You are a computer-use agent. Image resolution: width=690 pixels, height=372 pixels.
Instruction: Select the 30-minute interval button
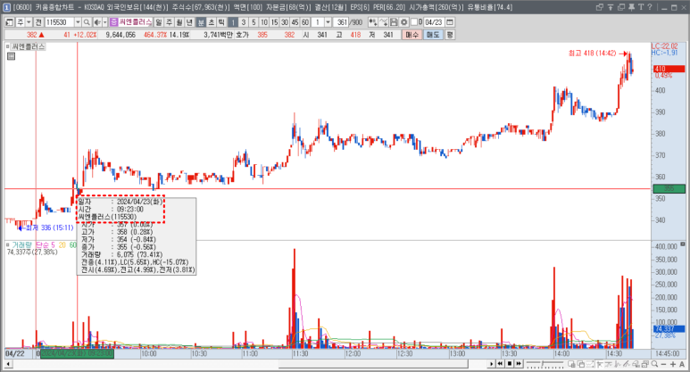(285, 22)
